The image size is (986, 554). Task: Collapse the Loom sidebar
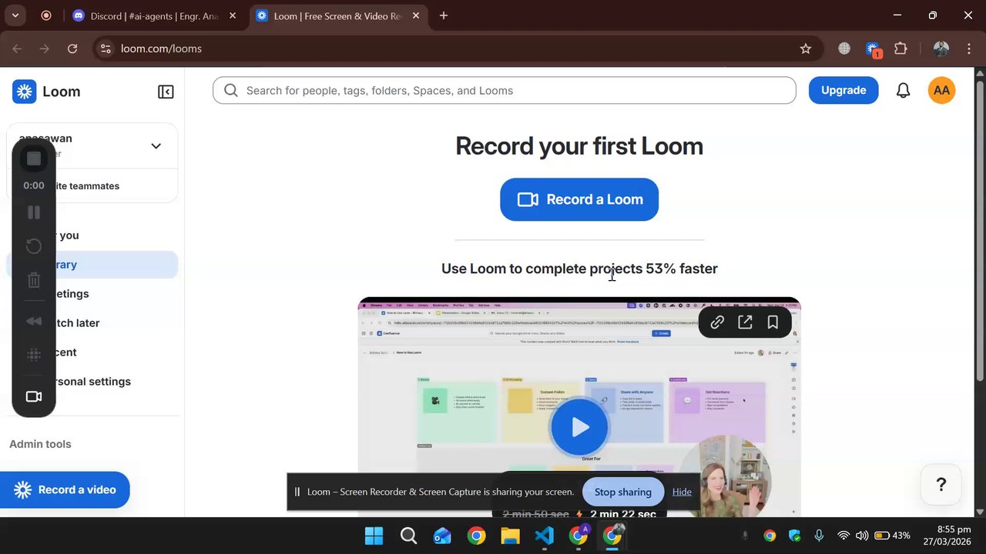(x=166, y=92)
